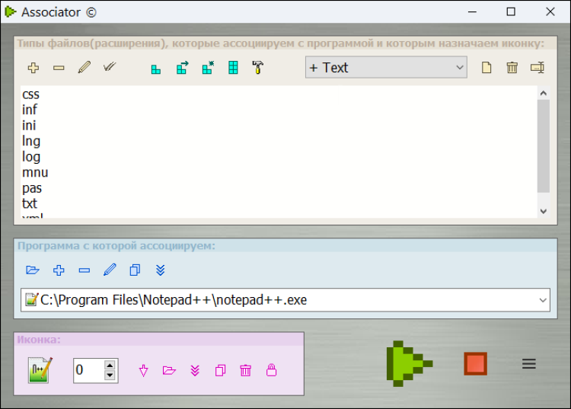Click the hammer tool icon
This screenshot has width=571, height=409.
(257, 68)
